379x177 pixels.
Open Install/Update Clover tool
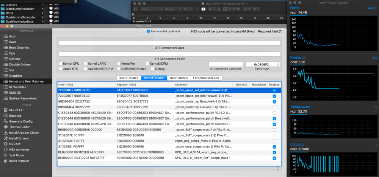[x=24, y=133]
